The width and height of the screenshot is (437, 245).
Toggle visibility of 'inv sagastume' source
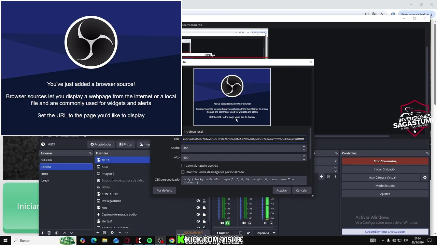pyautogui.click(x=198, y=201)
